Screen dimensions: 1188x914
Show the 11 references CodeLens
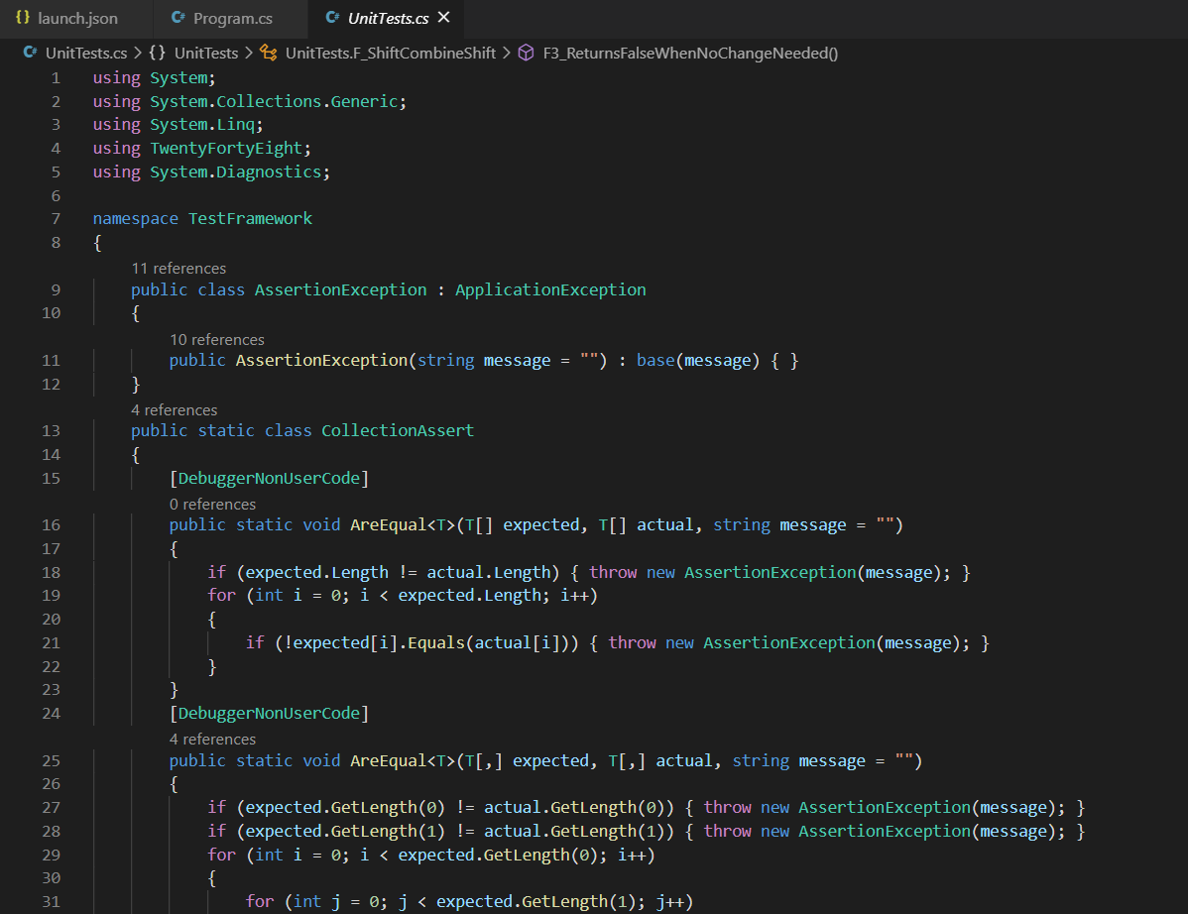point(178,268)
